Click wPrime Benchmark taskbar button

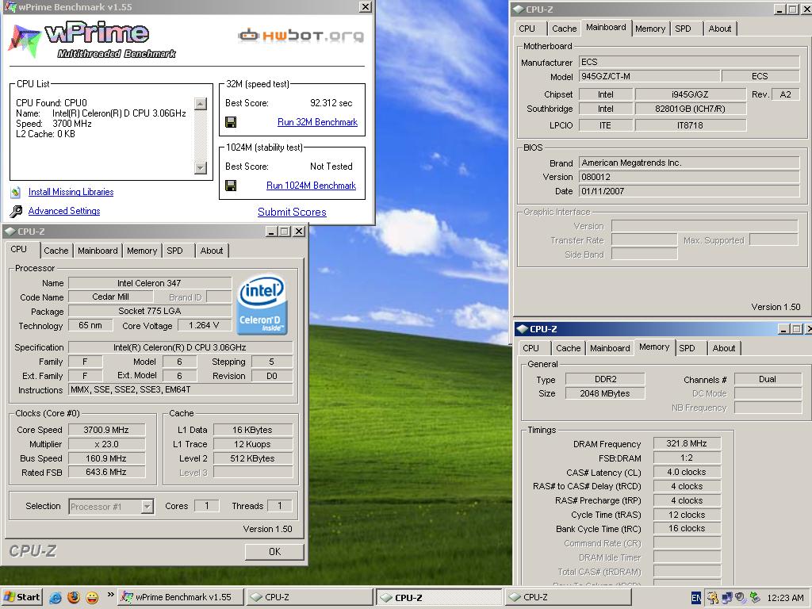(180, 597)
